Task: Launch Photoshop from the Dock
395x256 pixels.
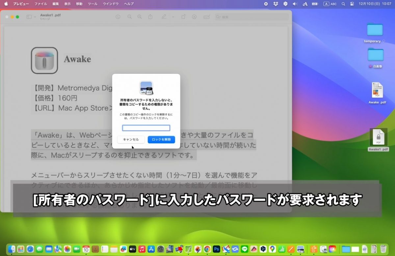Action: pos(217,249)
